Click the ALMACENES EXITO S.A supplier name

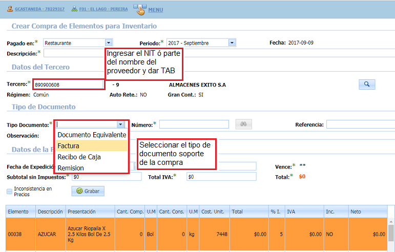pos(197,85)
